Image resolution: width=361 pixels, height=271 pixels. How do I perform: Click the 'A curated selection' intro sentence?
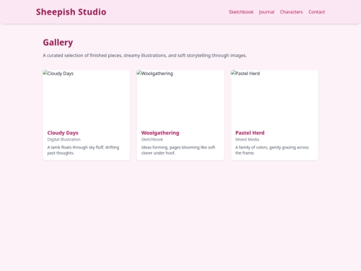145,56
